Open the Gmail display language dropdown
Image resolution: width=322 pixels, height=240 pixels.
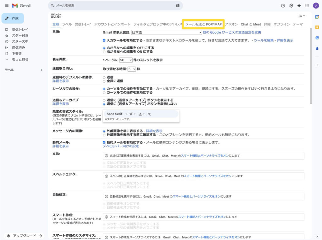[x=166, y=32]
